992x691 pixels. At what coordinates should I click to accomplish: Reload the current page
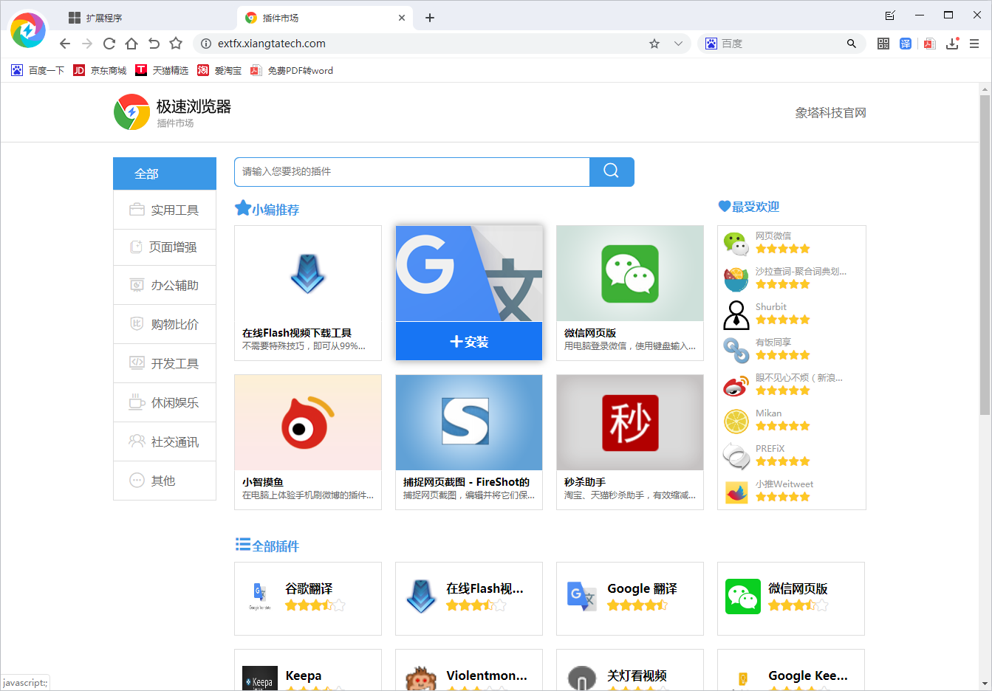click(x=109, y=44)
